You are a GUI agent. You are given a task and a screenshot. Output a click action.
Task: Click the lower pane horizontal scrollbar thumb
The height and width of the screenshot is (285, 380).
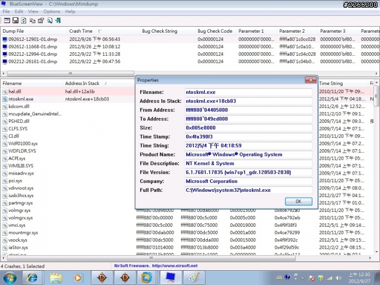150,258
